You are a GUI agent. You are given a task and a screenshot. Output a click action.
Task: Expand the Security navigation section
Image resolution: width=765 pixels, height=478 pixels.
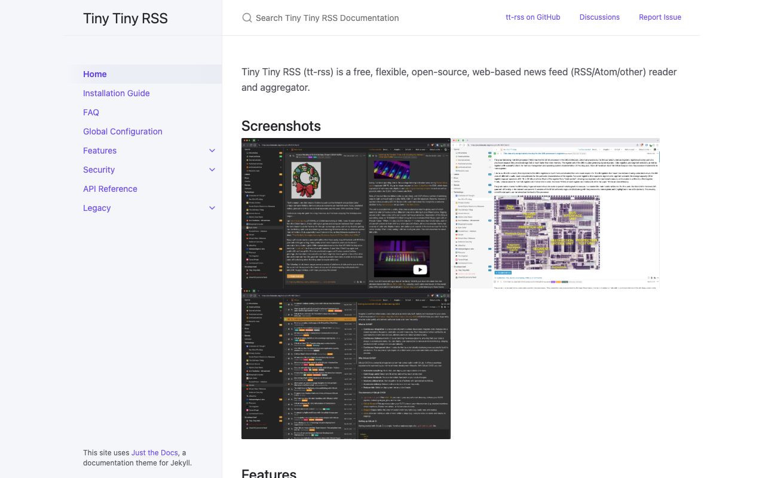(x=212, y=170)
